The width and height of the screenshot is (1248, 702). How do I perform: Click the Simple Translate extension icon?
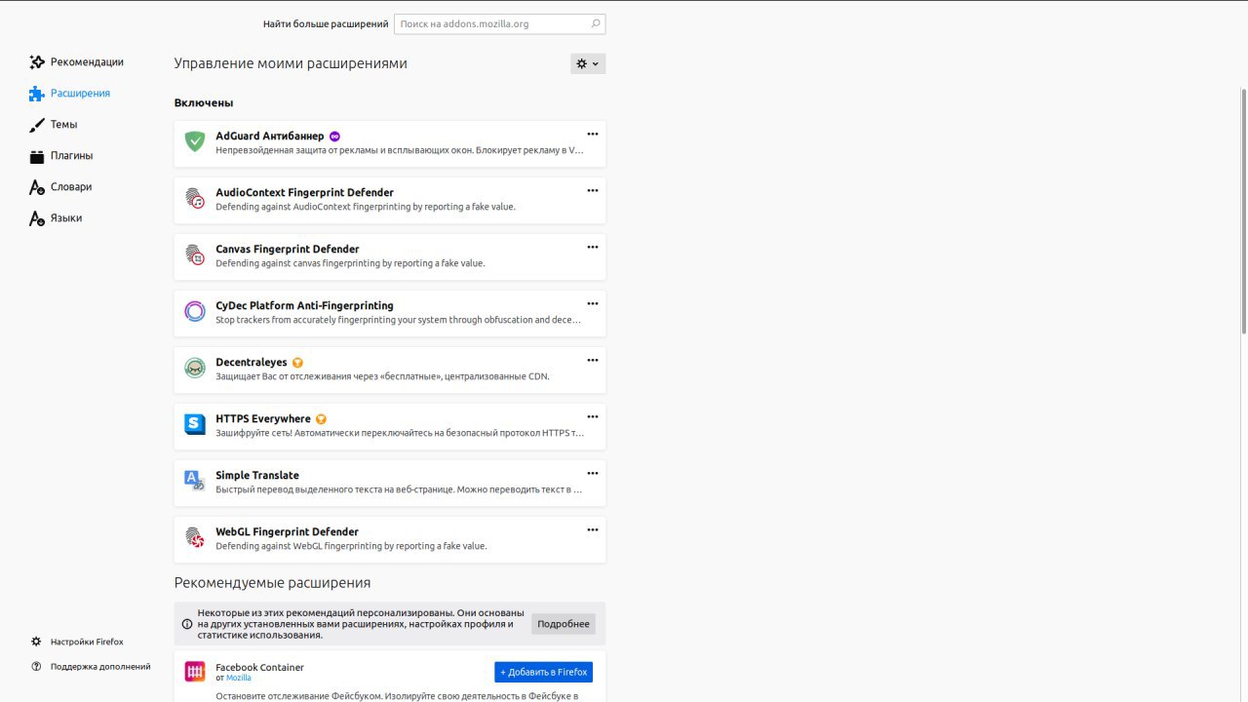(195, 481)
